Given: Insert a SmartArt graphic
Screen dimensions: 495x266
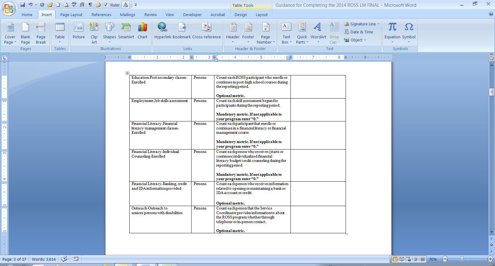Looking at the screenshot, I should click(x=126, y=31).
